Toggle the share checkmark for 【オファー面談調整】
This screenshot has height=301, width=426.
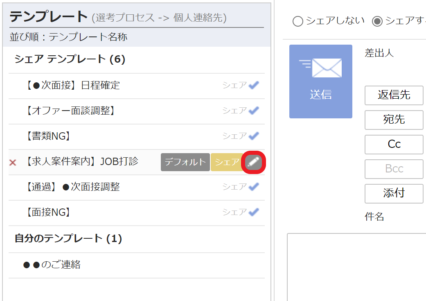[x=254, y=111]
